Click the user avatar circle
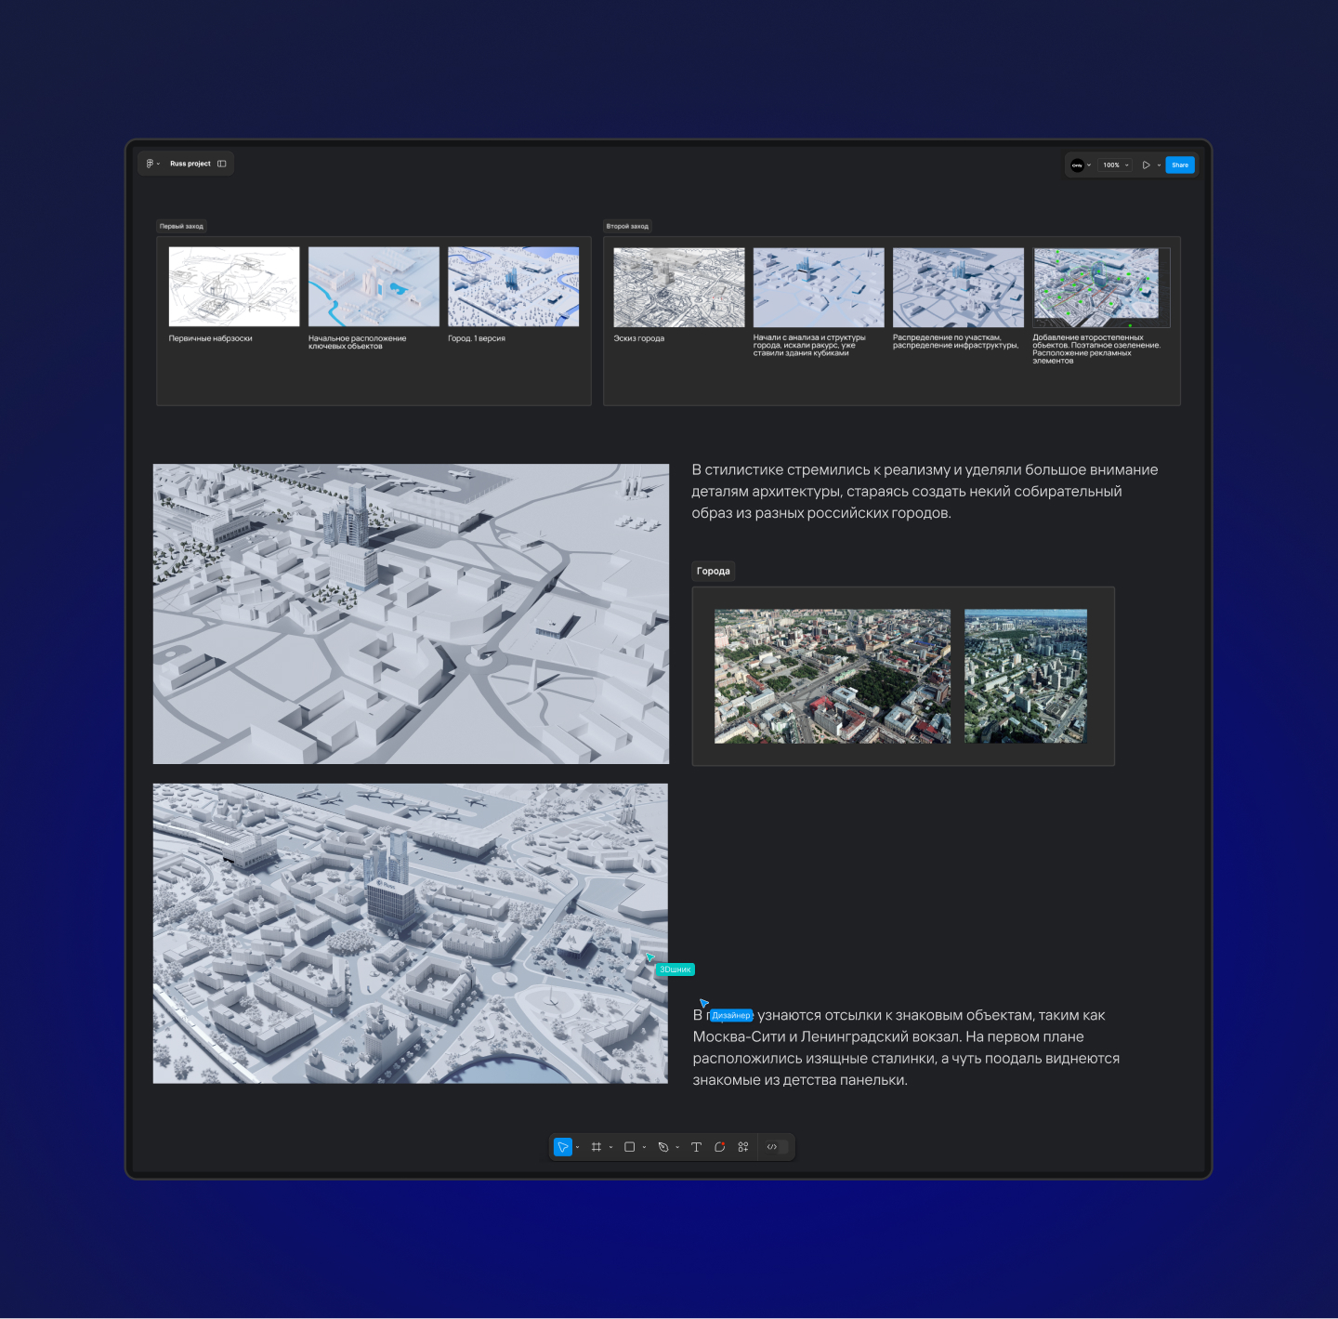1338x1319 pixels. coord(1077,165)
